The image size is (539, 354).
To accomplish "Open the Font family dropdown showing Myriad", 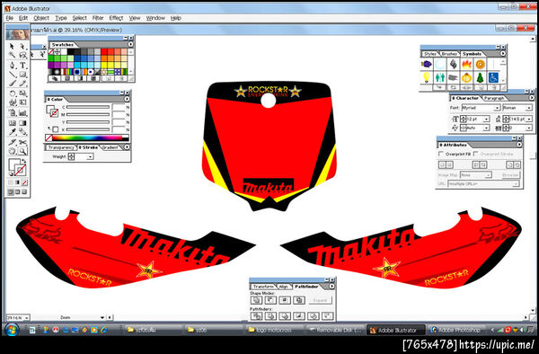I will click(x=497, y=108).
